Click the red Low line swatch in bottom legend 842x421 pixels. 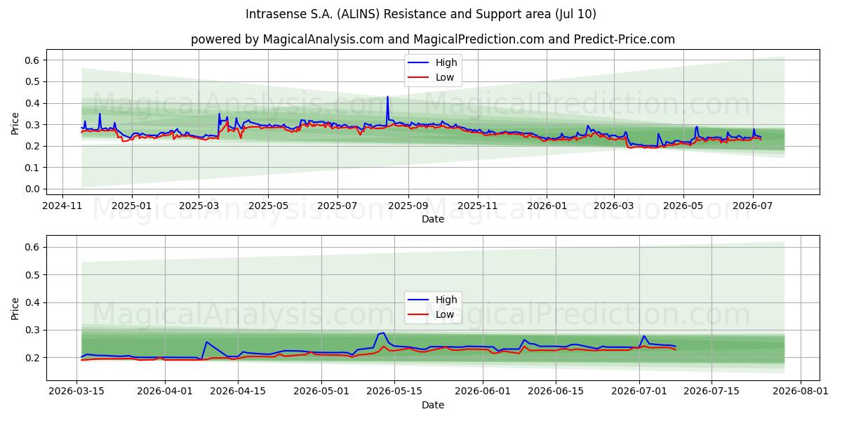tap(419, 315)
